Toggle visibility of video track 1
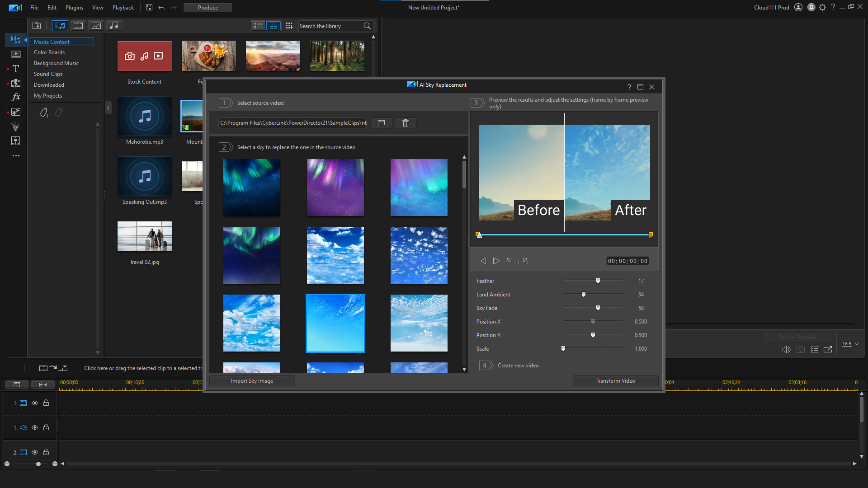The height and width of the screenshot is (488, 868). [35, 403]
